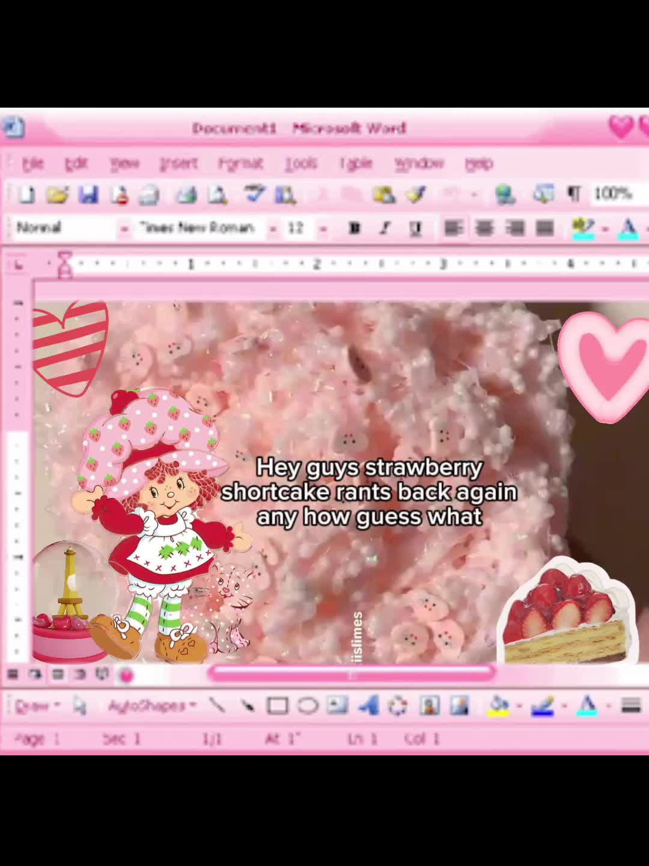Open the Research tool icon

coord(285,194)
